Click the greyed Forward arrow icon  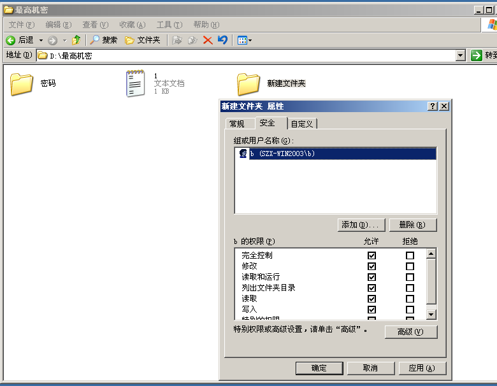tap(53, 40)
